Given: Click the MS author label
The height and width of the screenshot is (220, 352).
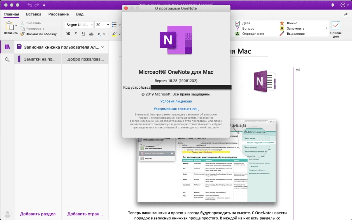Looking at the screenshot, I should point(298,70).
